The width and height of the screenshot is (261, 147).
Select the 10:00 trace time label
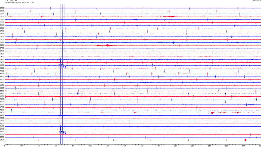point(2,65)
